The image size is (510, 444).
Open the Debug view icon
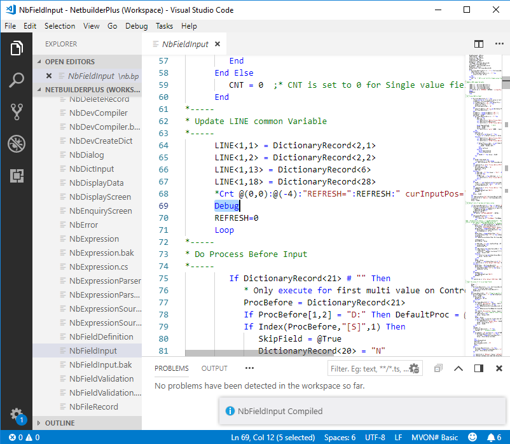17,144
